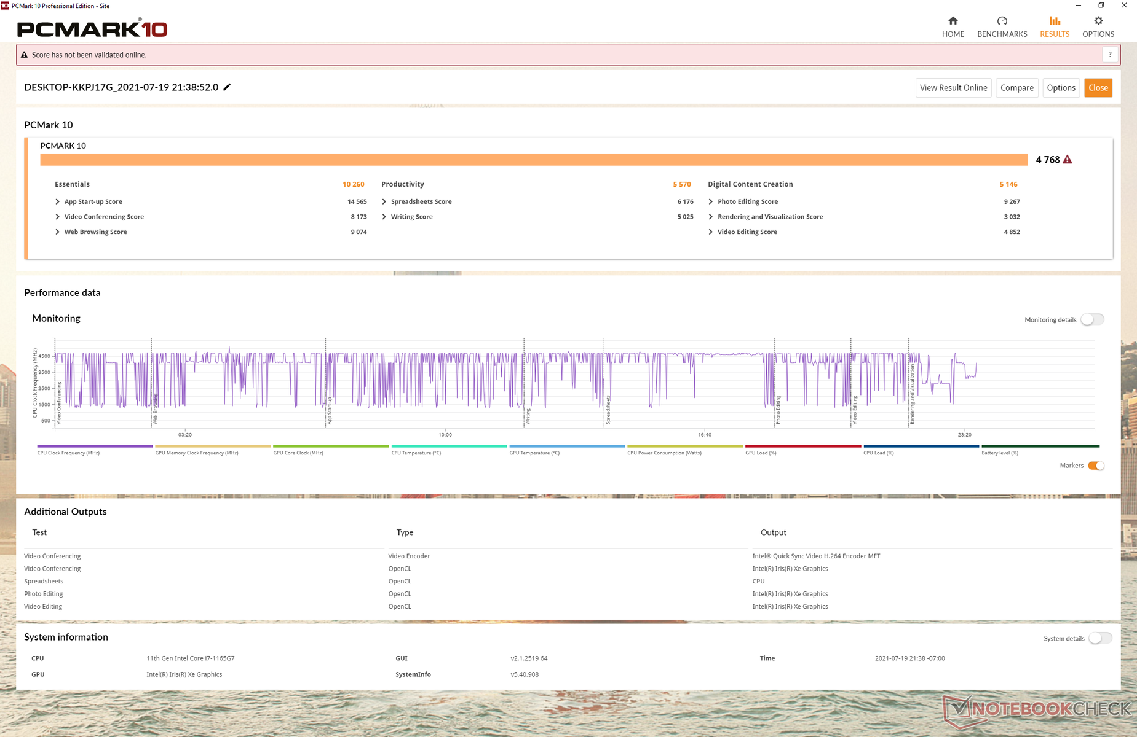1137x737 pixels.
Task: Click the result name DESKTOP-KKPJ17G_2021-07-19 21:38:52.0
Action: [x=121, y=87]
